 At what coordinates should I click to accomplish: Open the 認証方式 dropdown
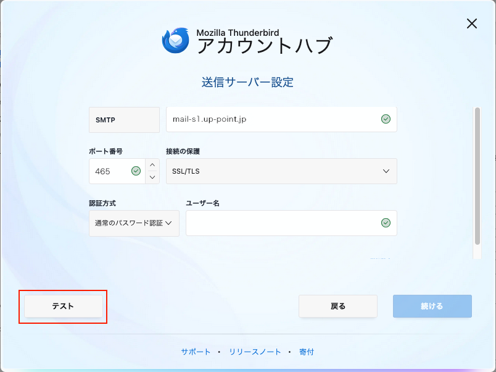[134, 223]
